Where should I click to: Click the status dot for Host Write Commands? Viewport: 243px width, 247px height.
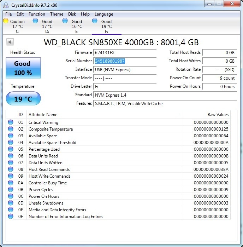(x=11, y=176)
